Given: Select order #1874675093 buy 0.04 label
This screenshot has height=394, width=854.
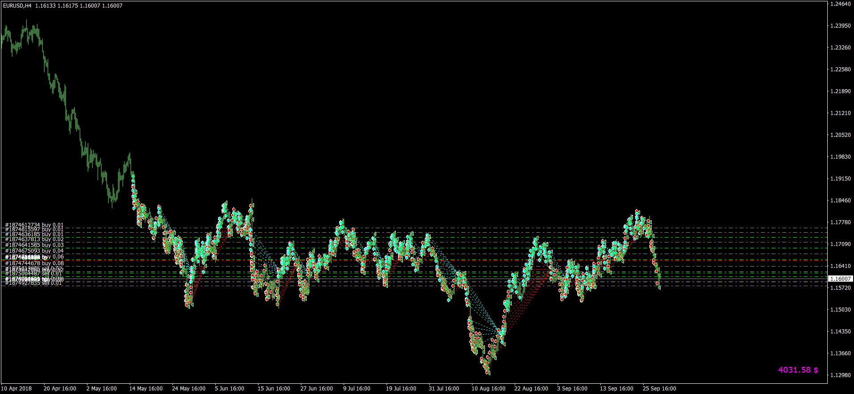Looking at the screenshot, I should [34, 251].
